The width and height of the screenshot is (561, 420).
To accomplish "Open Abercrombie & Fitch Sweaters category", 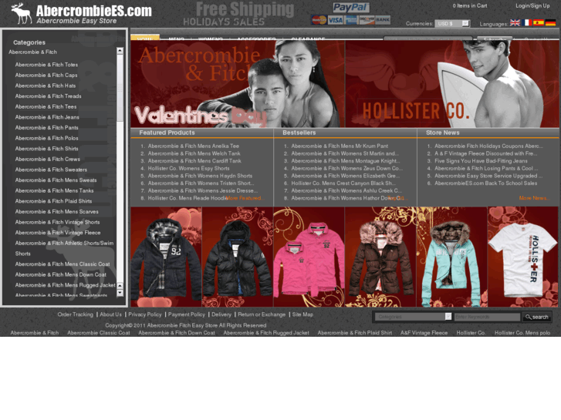I will [x=51, y=170].
